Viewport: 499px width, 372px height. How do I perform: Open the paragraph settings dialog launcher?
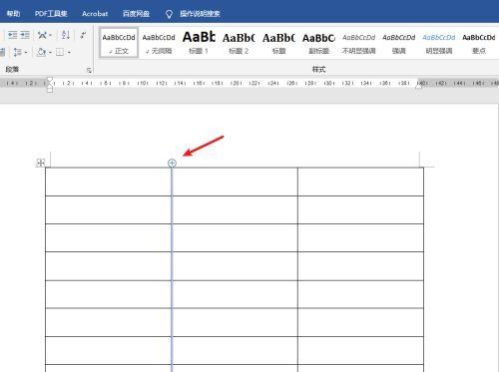coord(89,70)
